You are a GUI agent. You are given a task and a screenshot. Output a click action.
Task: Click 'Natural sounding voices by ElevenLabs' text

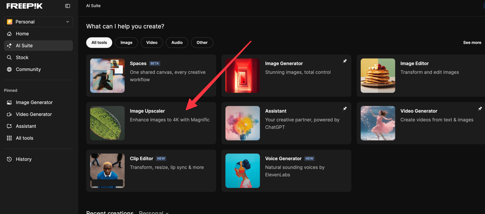pyautogui.click(x=295, y=171)
